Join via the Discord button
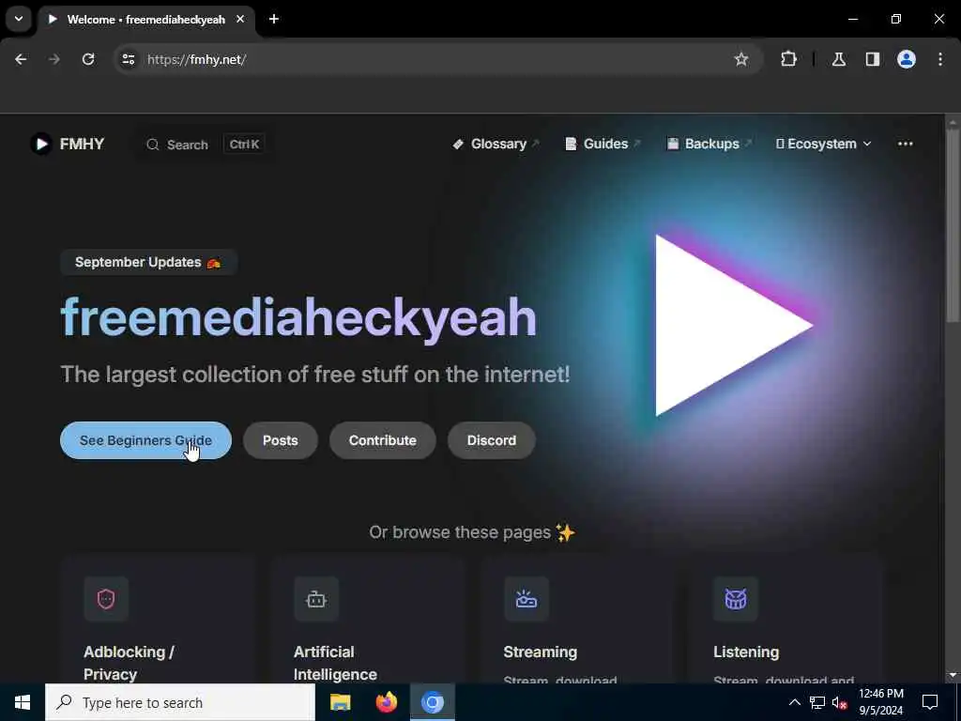The width and height of the screenshot is (961, 721). tap(492, 440)
